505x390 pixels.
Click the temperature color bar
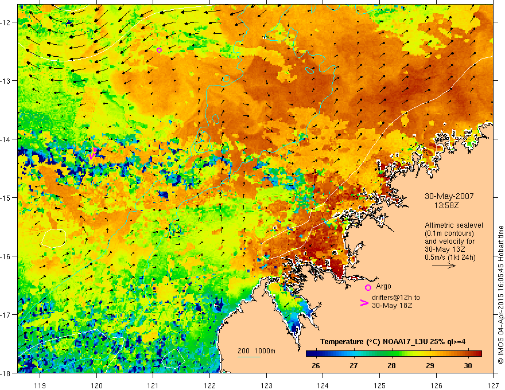point(394,354)
